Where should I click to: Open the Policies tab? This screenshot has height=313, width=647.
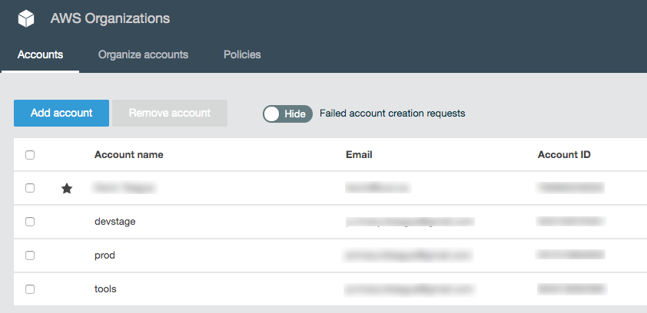point(242,54)
